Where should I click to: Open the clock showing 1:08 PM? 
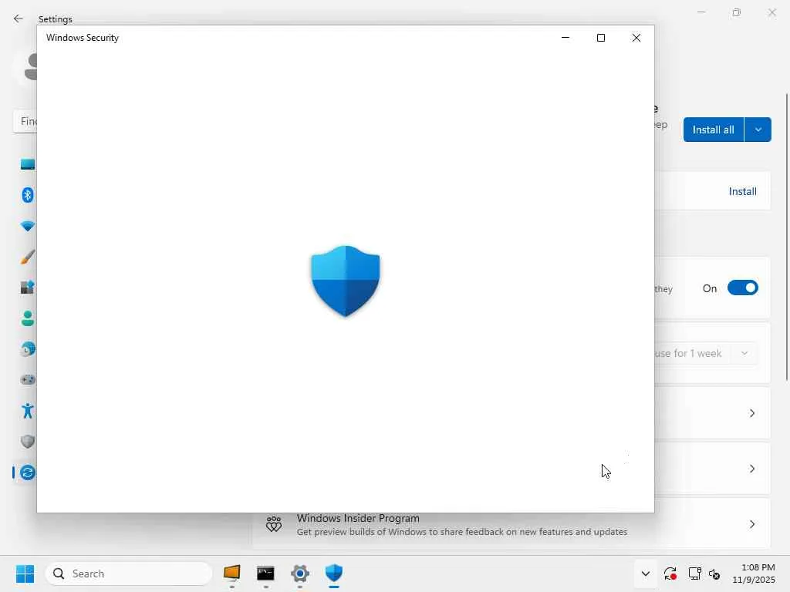coord(754,573)
